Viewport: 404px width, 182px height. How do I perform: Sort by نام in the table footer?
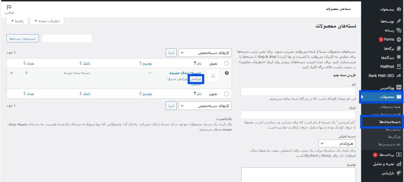(198, 94)
